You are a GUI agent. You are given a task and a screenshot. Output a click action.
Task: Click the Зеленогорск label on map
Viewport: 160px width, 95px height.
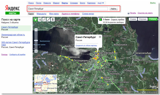click(x=71, y=25)
